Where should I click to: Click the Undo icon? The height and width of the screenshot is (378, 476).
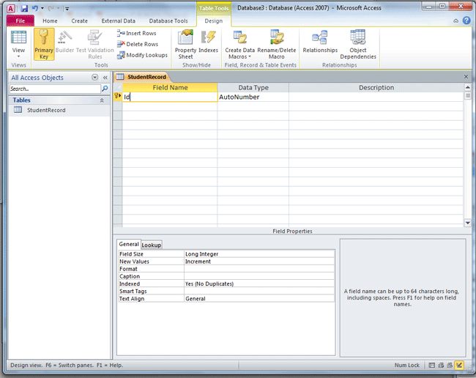pyautogui.click(x=34, y=8)
